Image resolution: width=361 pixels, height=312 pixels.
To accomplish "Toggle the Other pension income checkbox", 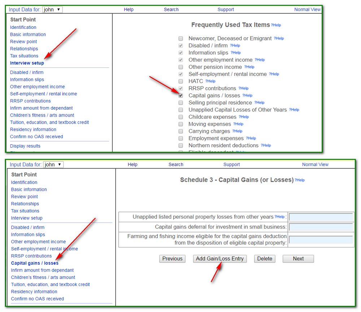I will [181, 67].
